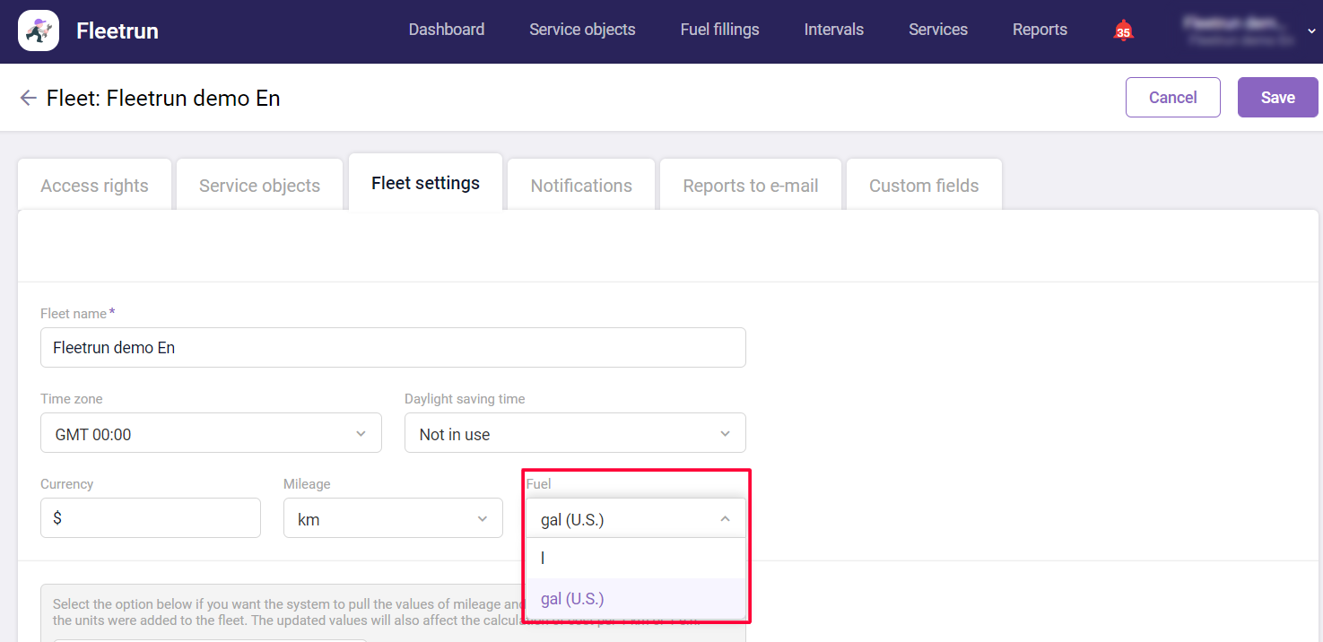
Task: Open the Reports to e-mail tab
Action: pyautogui.click(x=751, y=186)
